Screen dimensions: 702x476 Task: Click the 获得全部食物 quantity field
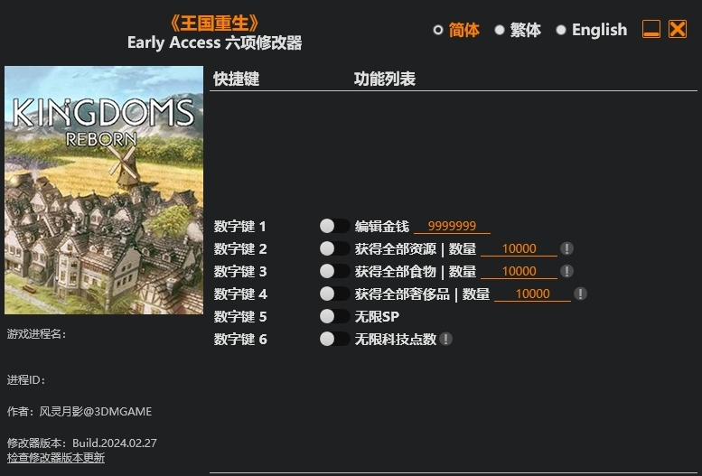coord(519,271)
